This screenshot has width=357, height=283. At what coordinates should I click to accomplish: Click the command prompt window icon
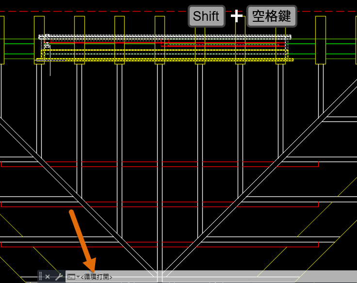tap(71, 277)
